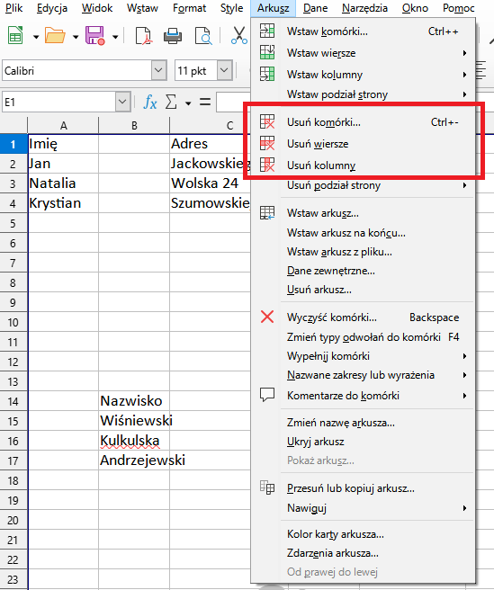The width and height of the screenshot is (494, 590).
Task: Open file using the folder icon
Action: pyautogui.click(x=55, y=36)
